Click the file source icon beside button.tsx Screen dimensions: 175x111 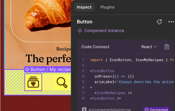(84, 109)
